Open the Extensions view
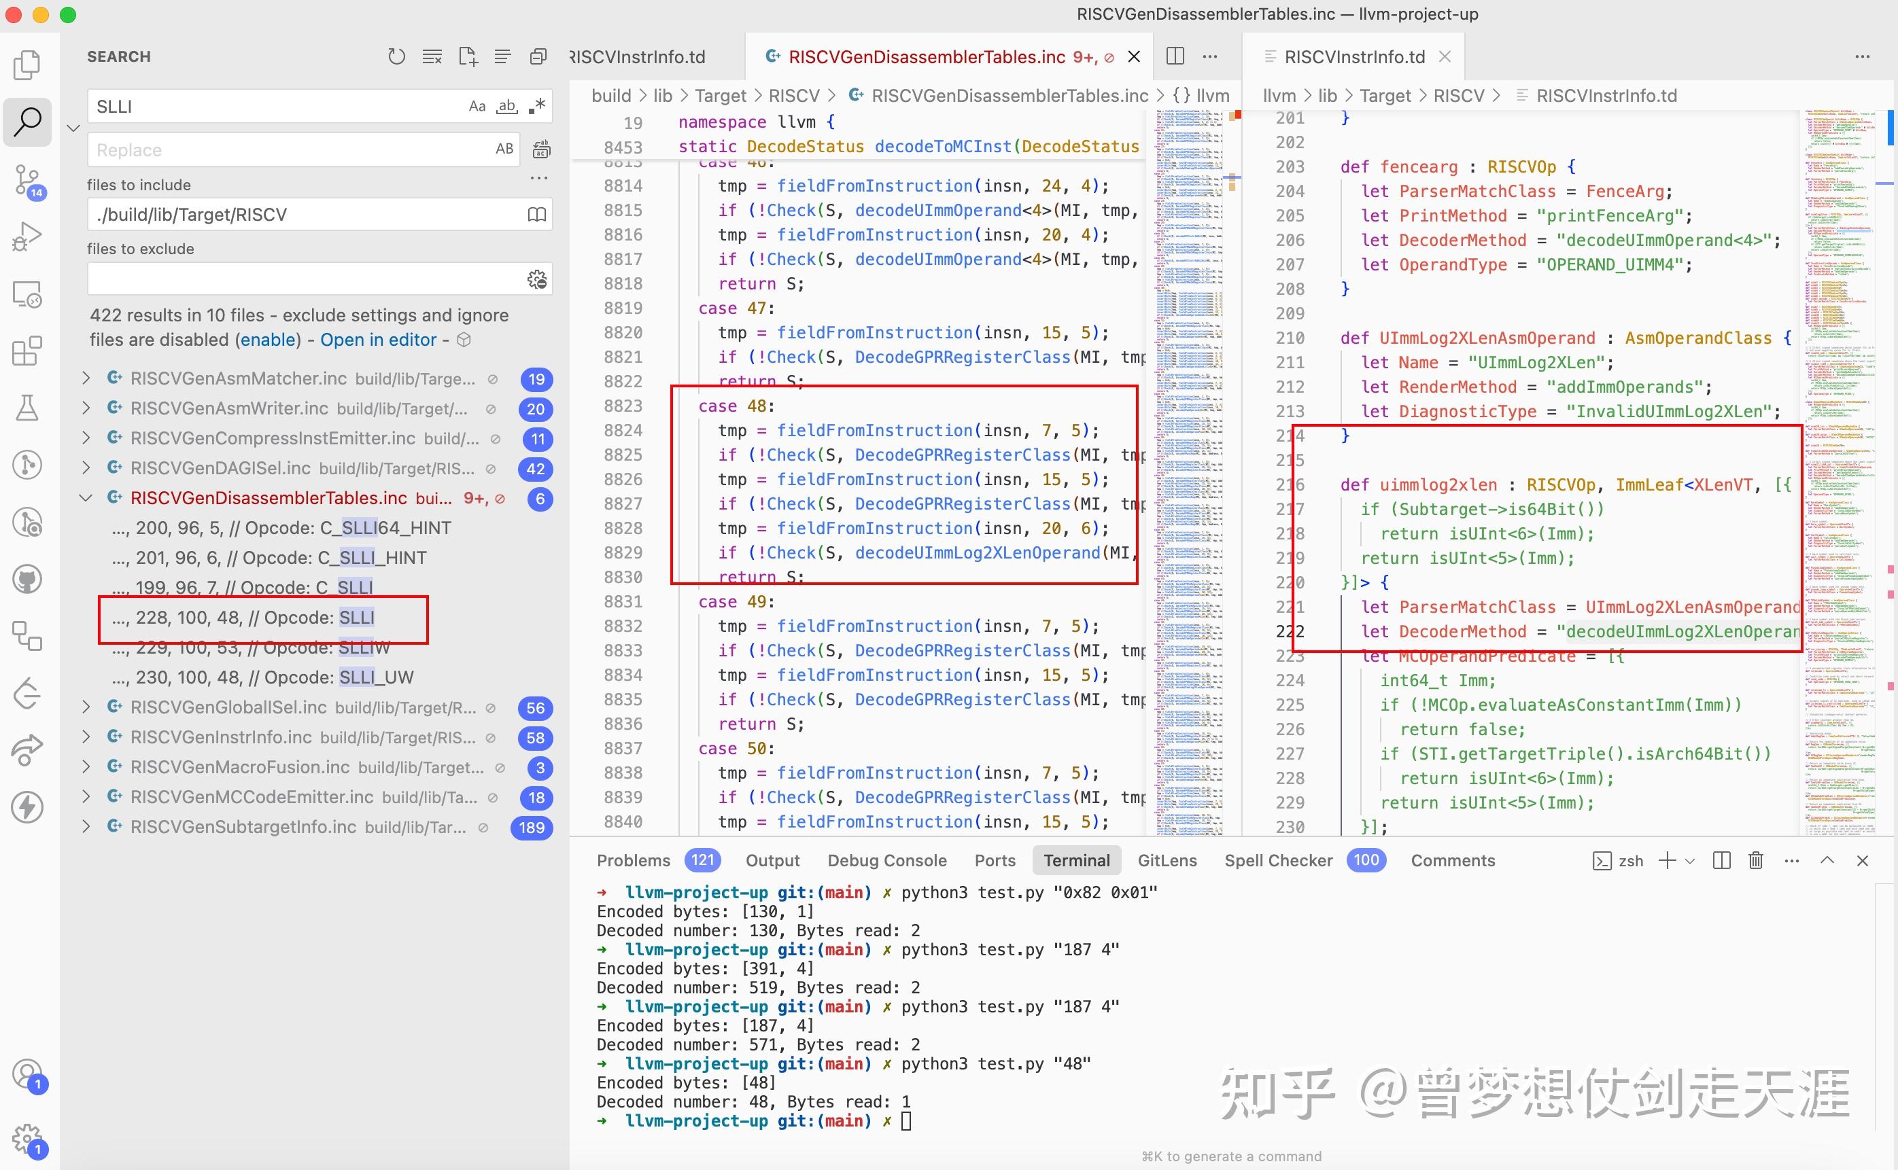 coord(27,351)
